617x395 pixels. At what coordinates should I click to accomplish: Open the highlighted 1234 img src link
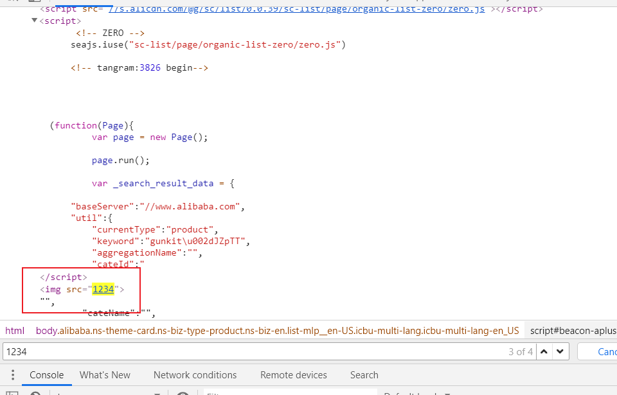point(103,289)
